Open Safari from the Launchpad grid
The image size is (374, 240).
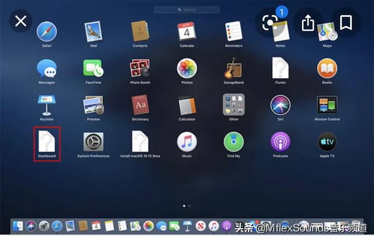click(47, 32)
